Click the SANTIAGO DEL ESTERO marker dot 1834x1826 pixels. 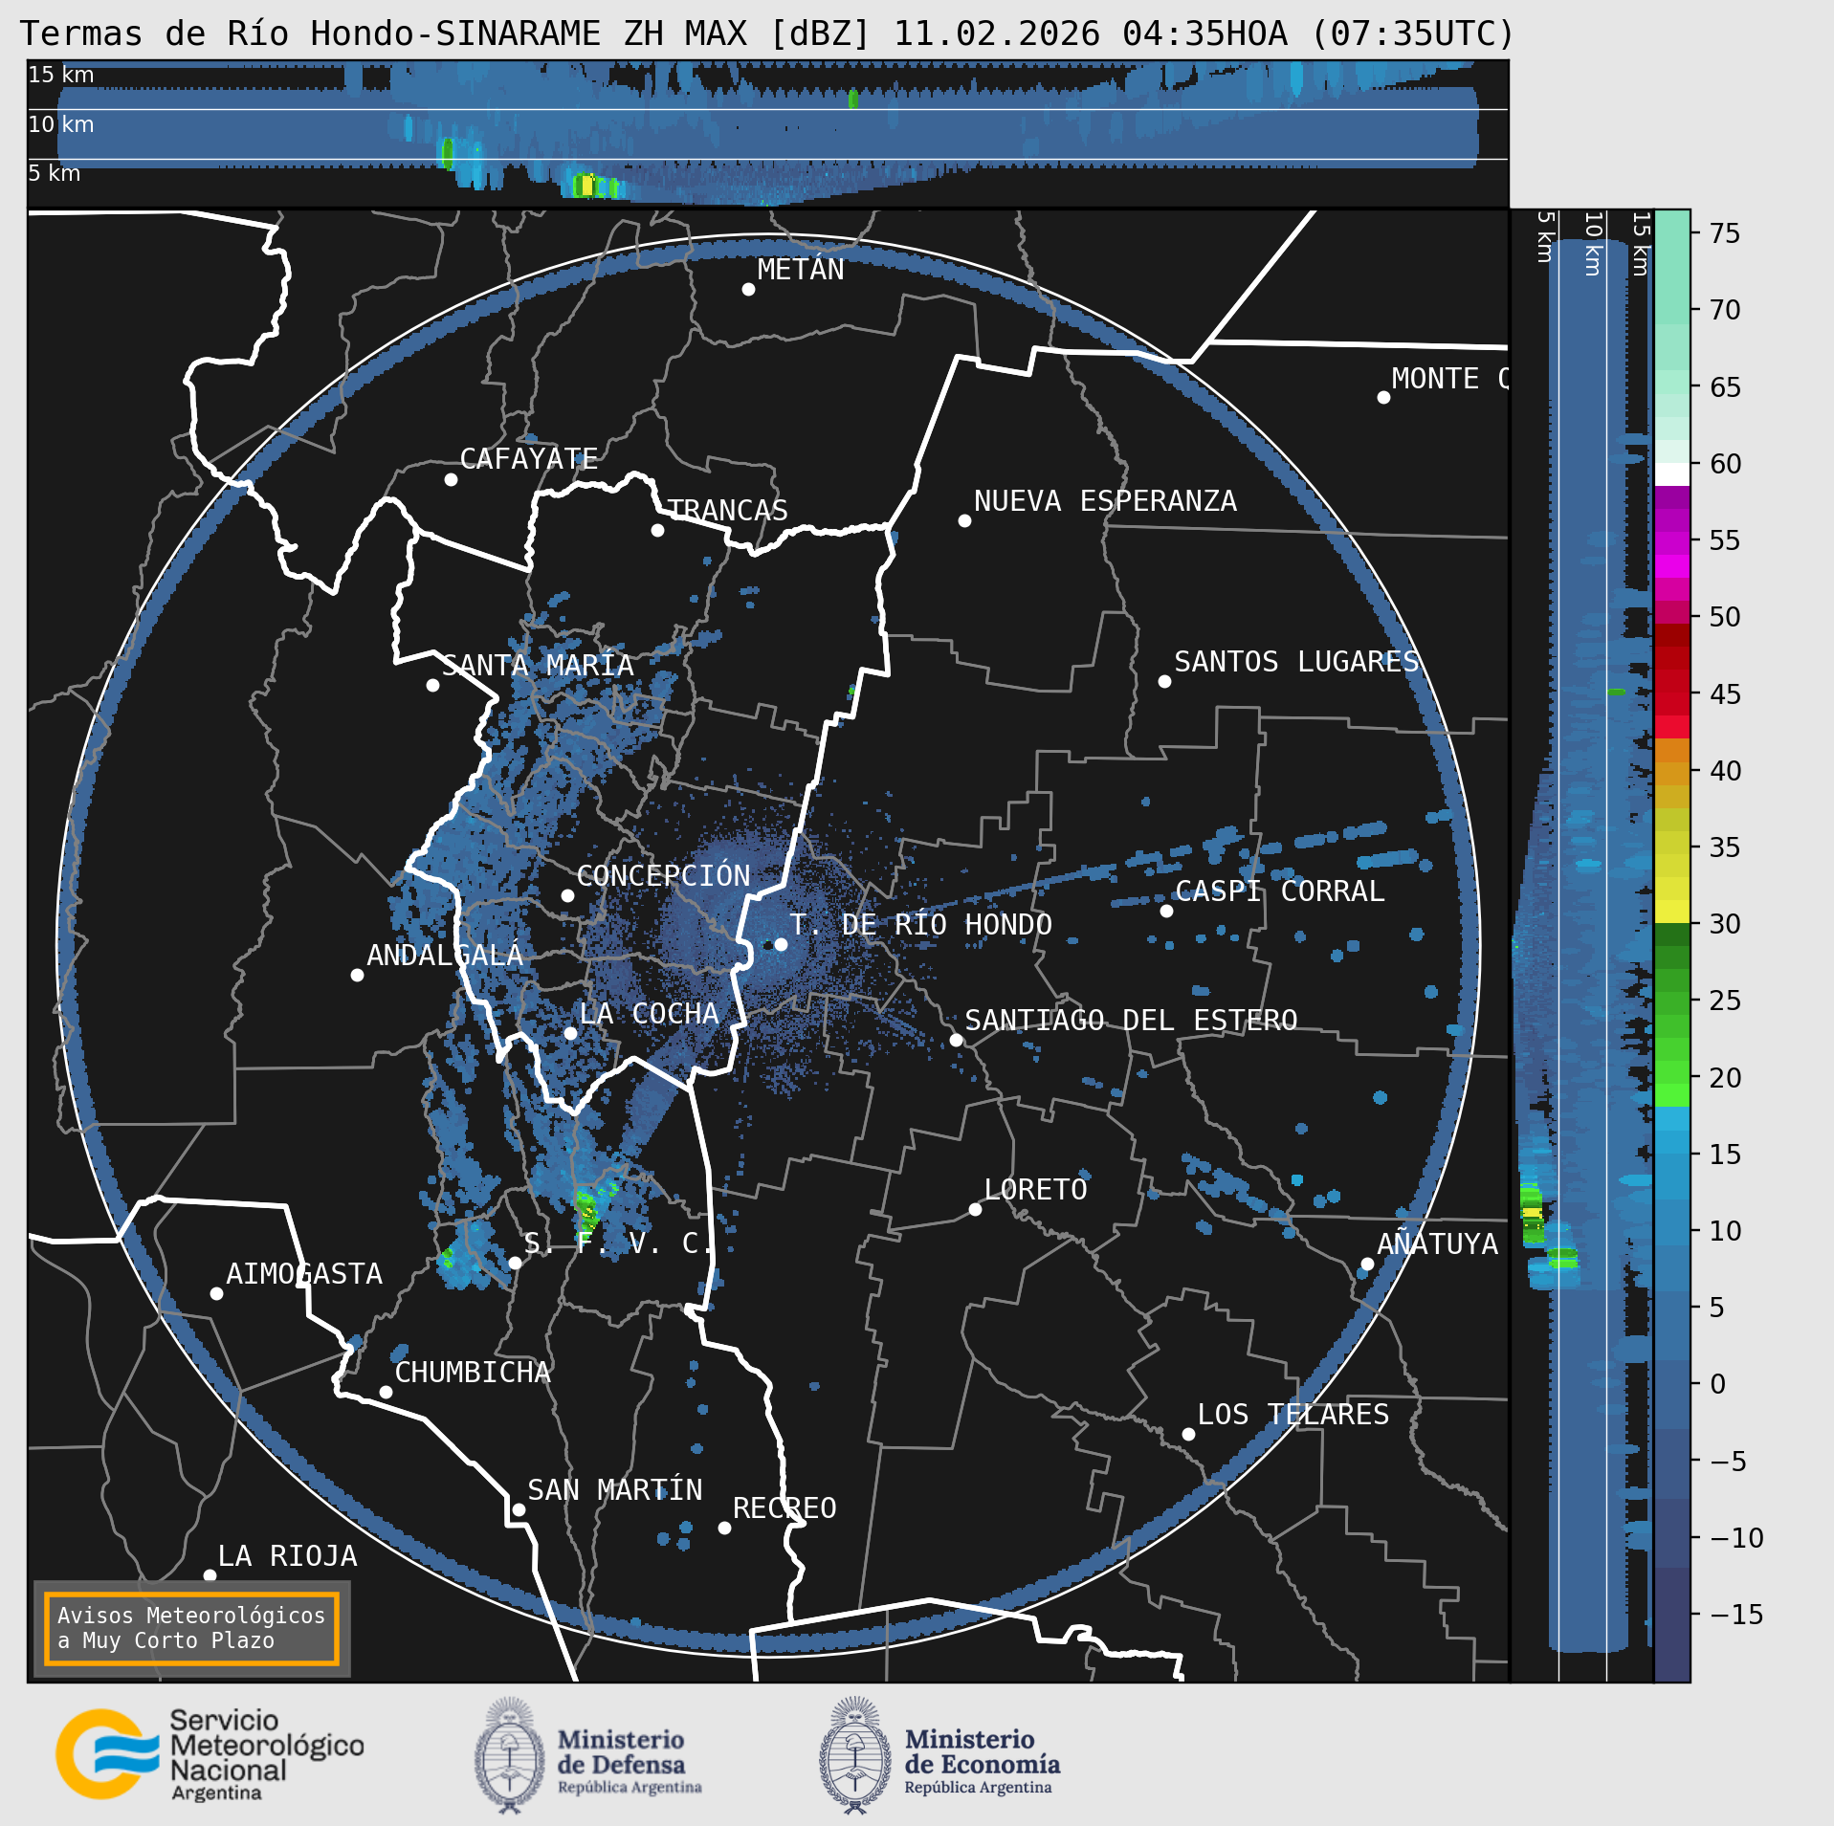pyautogui.click(x=956, y=1040)
